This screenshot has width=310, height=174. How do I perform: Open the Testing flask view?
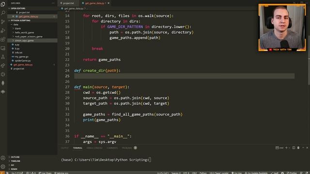pyautogui.click(x=3, y=57)
